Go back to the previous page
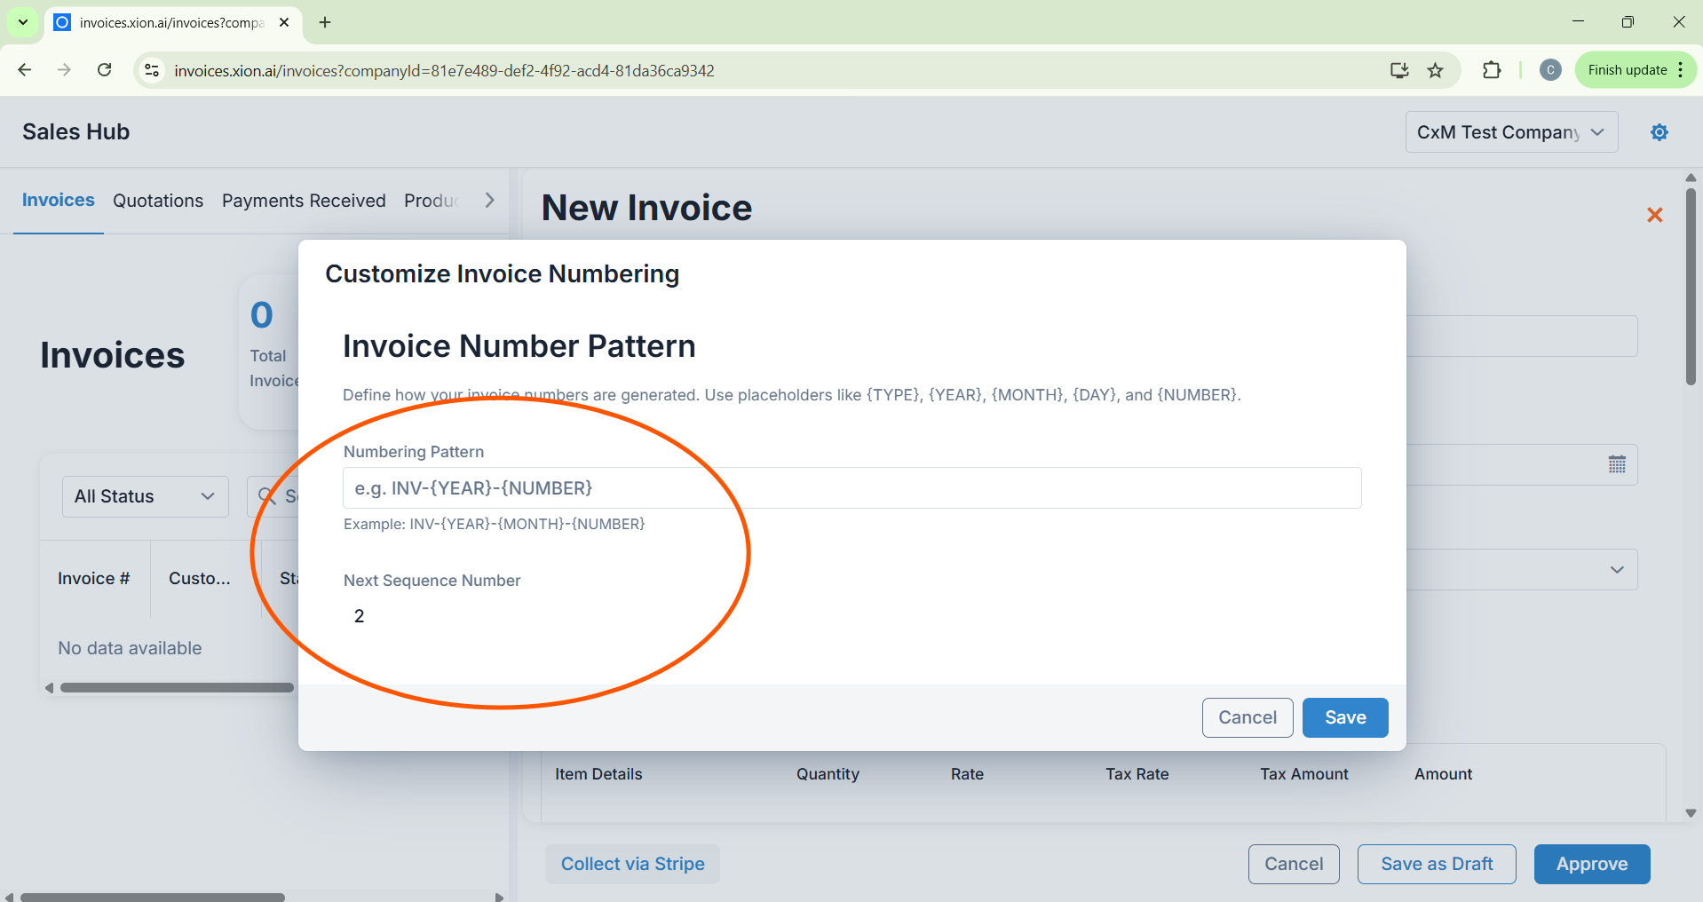 pos(25,70)
